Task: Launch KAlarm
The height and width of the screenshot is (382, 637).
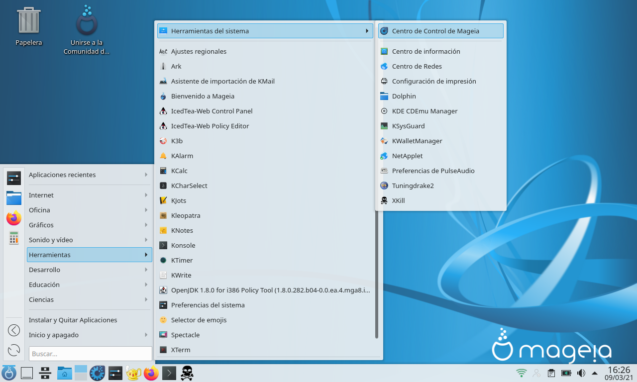Action: point(265,156)
